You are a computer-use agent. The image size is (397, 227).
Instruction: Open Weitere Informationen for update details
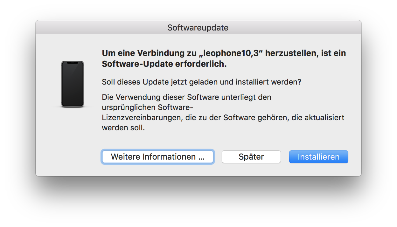tap(157, 157)
